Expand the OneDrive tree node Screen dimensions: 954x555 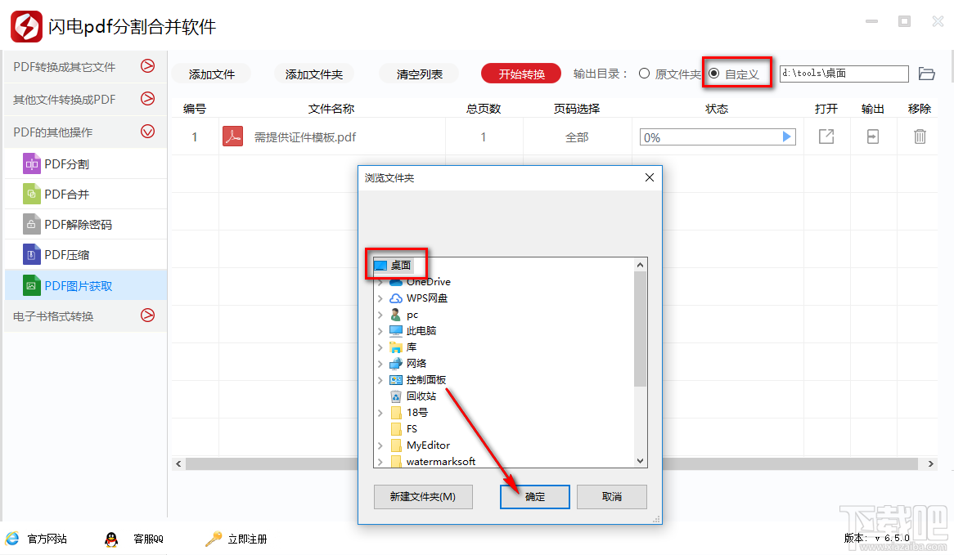(x=381, y=281)
